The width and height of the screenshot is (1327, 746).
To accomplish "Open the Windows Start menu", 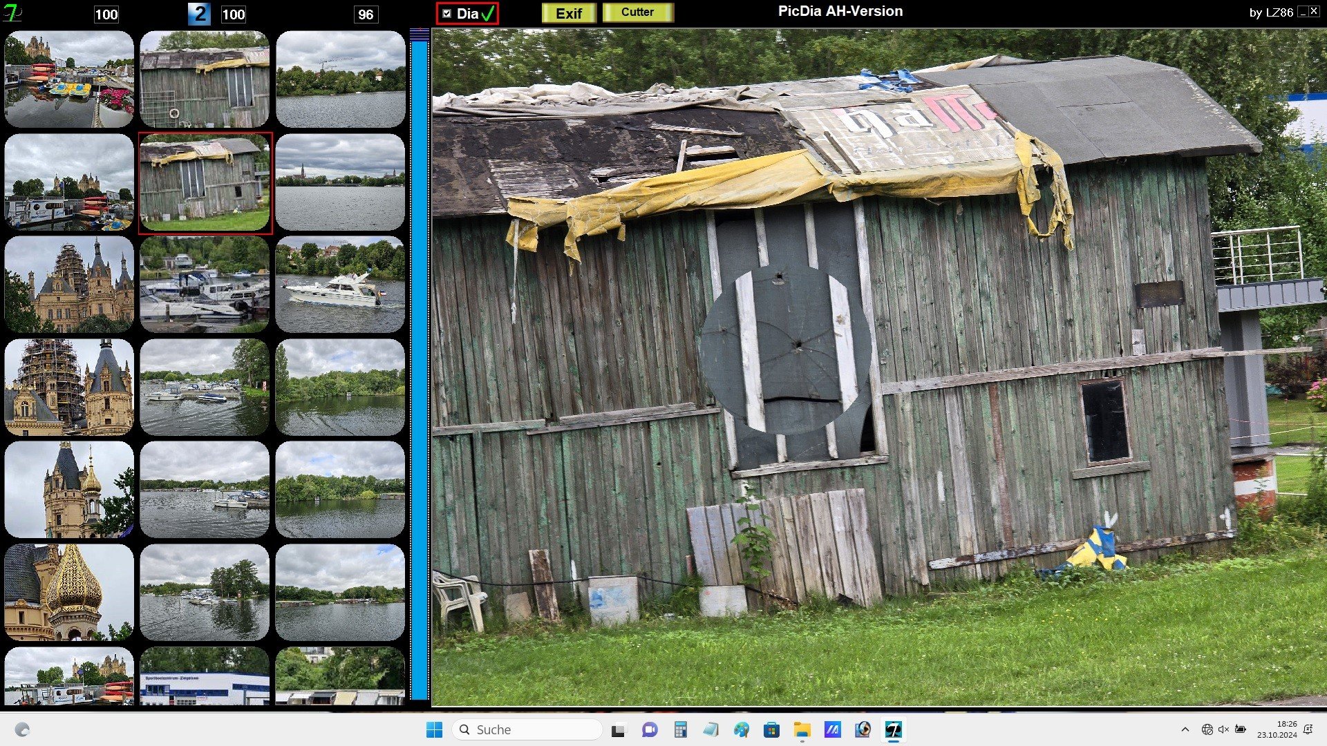I will tap(434, 729).
